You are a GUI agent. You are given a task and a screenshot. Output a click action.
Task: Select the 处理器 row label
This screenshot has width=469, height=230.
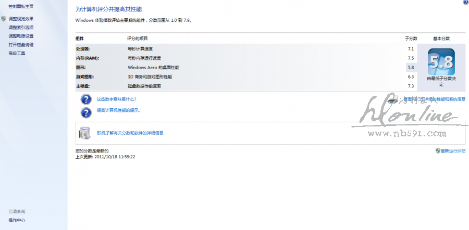click(83, 49)
